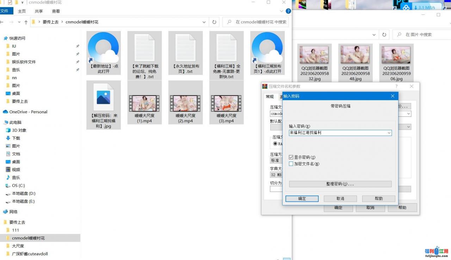Viewport: 451px width, 260px height.
Task: Open the address bar history dropdown
Action: (204, 22)
